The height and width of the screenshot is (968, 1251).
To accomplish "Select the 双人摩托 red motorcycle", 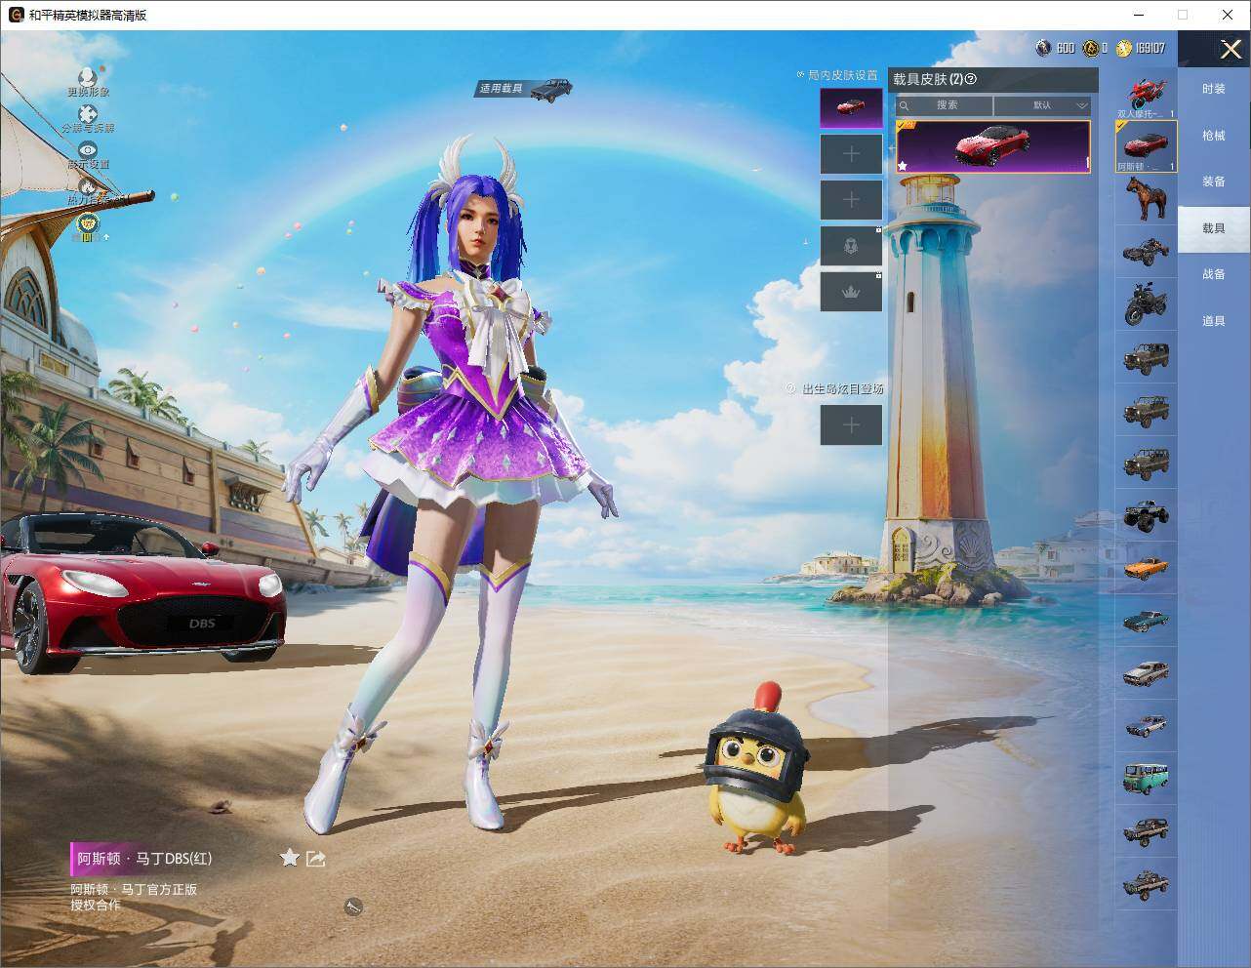I will pos(1146,96).
